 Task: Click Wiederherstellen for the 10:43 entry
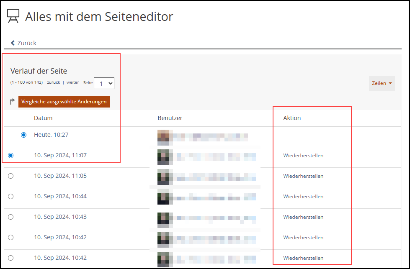[303, 217]
